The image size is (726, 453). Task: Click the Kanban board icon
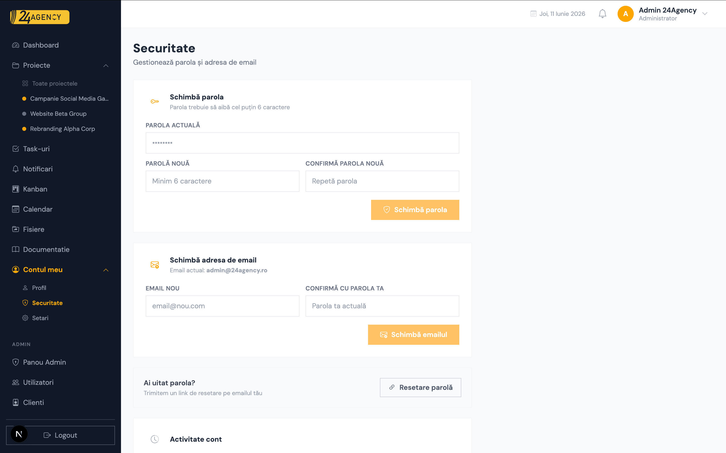(16, 189)
